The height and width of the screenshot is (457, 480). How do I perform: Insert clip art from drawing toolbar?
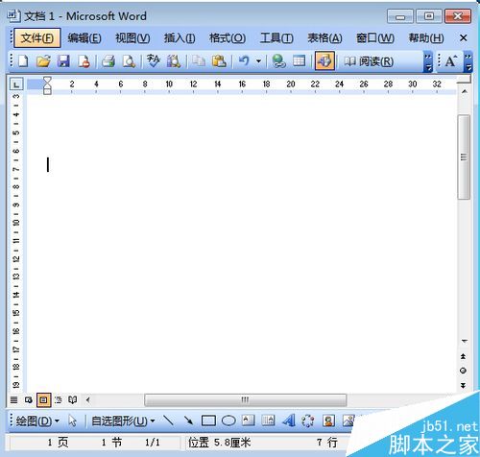click(x=328, y=421)
